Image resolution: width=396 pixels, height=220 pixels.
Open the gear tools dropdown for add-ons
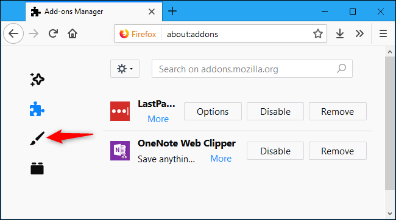pos(125,69)
